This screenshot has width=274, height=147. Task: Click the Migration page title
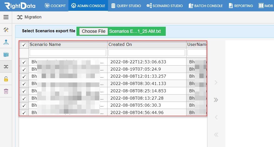tap(33, 17)
